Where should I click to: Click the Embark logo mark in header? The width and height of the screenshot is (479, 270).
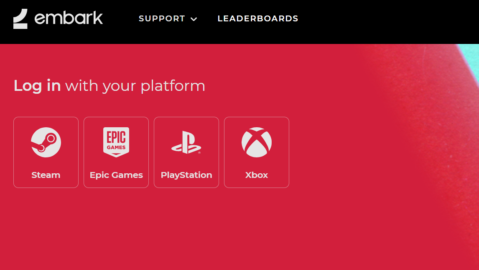pos(20,19)
